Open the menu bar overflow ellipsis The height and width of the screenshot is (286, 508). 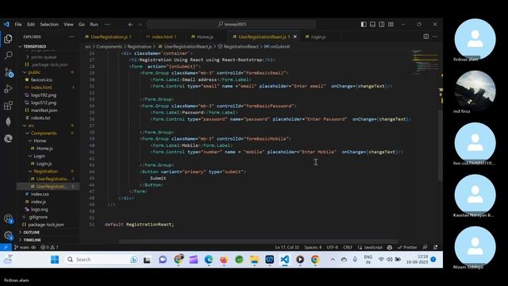click(107, 25)
